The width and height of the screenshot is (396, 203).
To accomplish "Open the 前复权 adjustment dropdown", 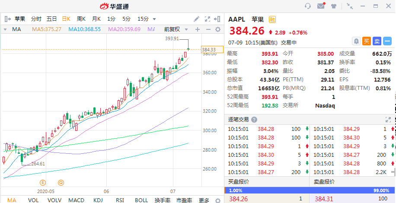I will [x=176, y=29].
